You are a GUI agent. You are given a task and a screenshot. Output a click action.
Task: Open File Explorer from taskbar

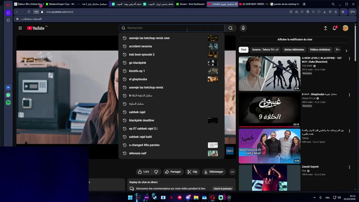(x=196, y=198)
